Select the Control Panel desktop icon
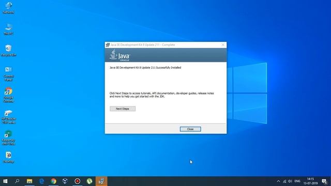 click(x=8, y=74)
